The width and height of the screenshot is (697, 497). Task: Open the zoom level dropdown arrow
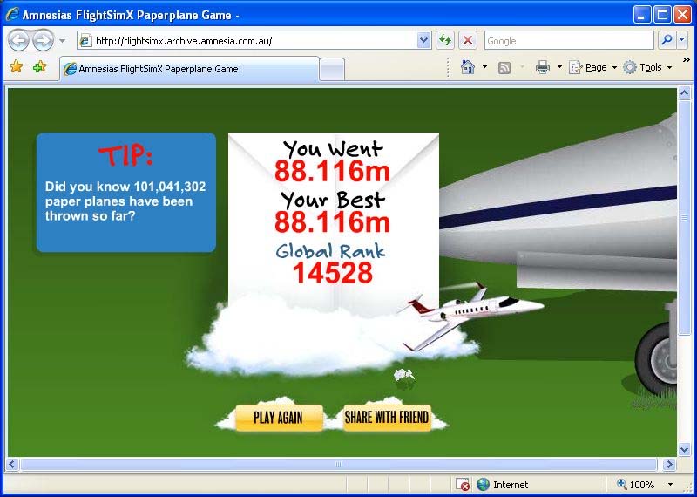click(x=670, y=485)
